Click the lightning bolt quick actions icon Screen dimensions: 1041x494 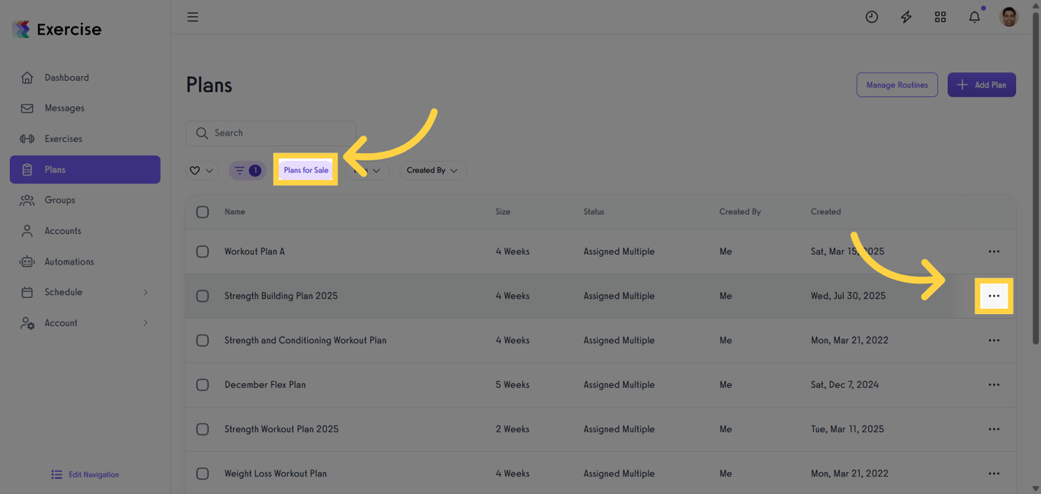[906, 17]
